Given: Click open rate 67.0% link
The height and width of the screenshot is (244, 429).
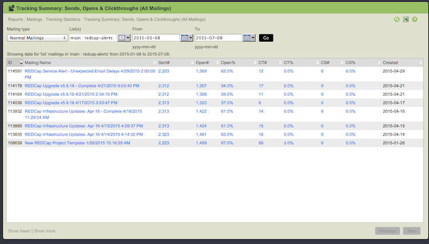Looking at the screenshot, I should pos(227,143).
